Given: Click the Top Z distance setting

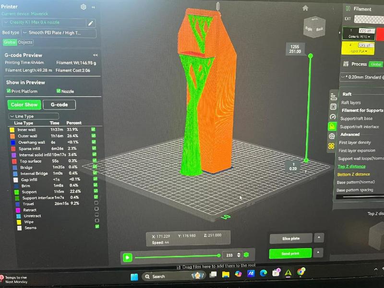Looking at the screenshot, I should point(352,167).
